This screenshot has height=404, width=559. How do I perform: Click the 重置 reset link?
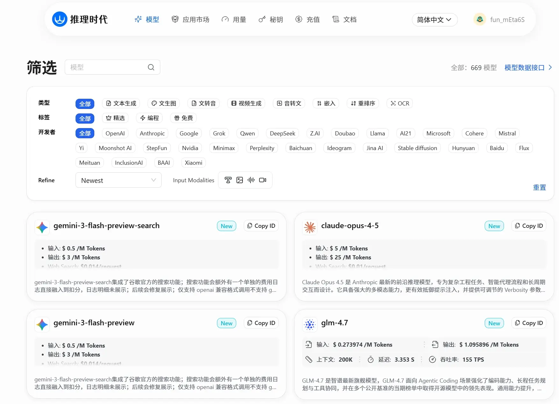pyautogui.click(x=539, y=188)
